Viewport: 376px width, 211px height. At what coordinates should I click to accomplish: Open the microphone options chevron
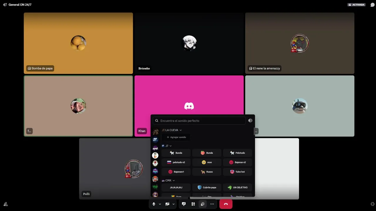click(160, 204)
